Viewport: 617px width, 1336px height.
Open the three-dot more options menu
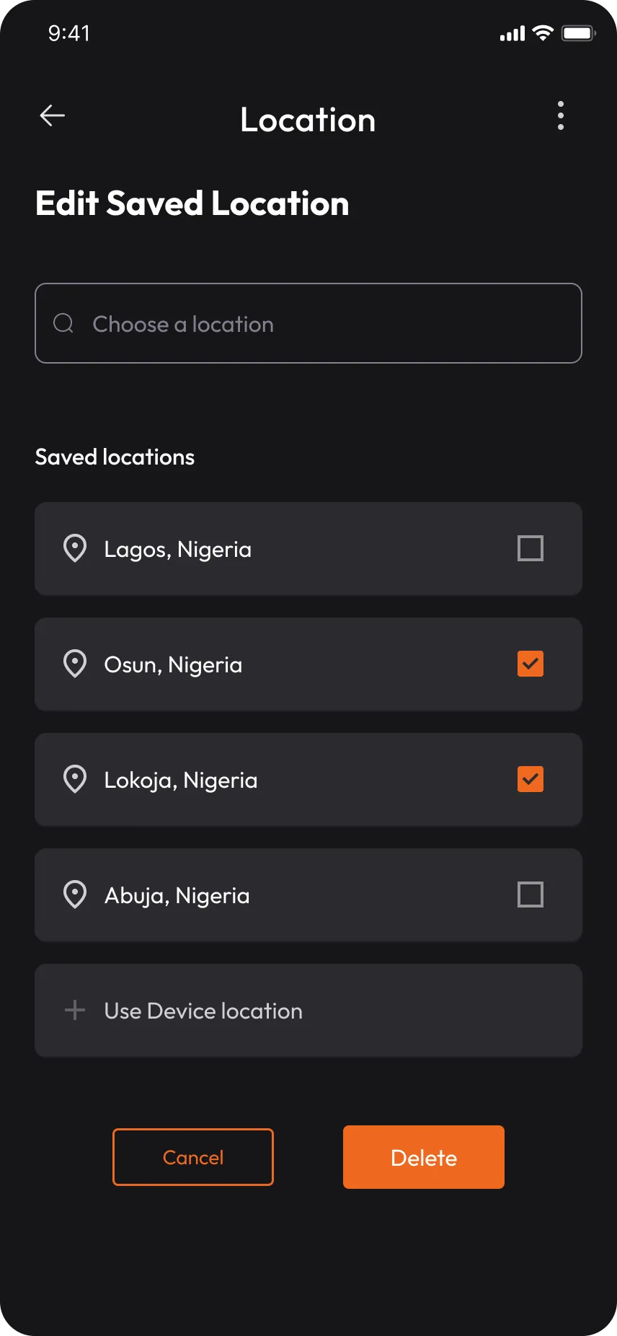tap(561, 115)
